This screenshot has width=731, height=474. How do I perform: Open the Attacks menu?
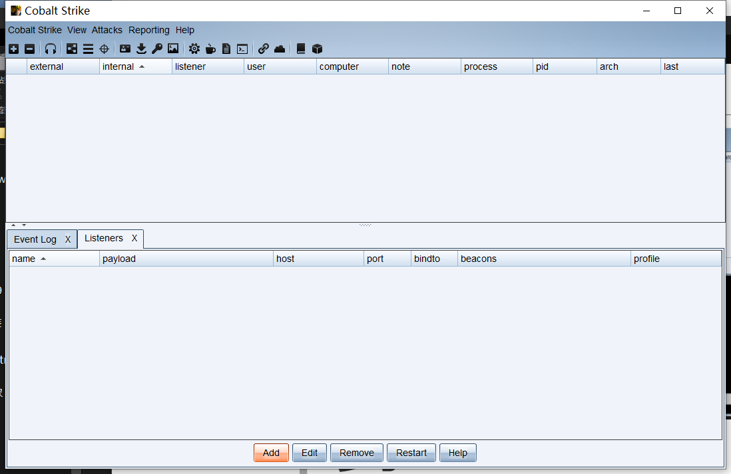pos(107,30)
